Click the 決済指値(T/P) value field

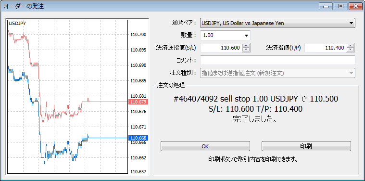click(x=326, y=48)
